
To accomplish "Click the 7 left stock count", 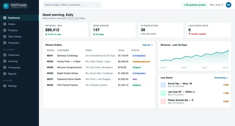I will 226,93.
